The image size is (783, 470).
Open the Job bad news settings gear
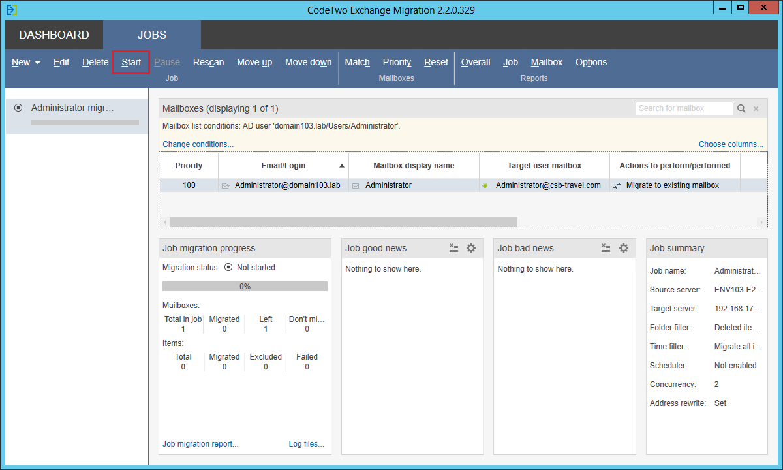(623, 248)
